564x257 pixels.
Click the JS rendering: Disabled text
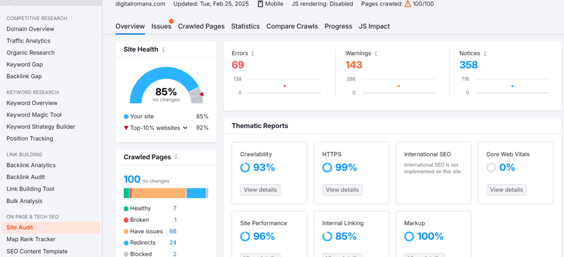click(x=323, y=4)
